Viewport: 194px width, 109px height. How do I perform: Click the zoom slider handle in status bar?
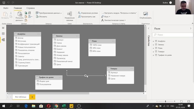click(x=166, y=101)
